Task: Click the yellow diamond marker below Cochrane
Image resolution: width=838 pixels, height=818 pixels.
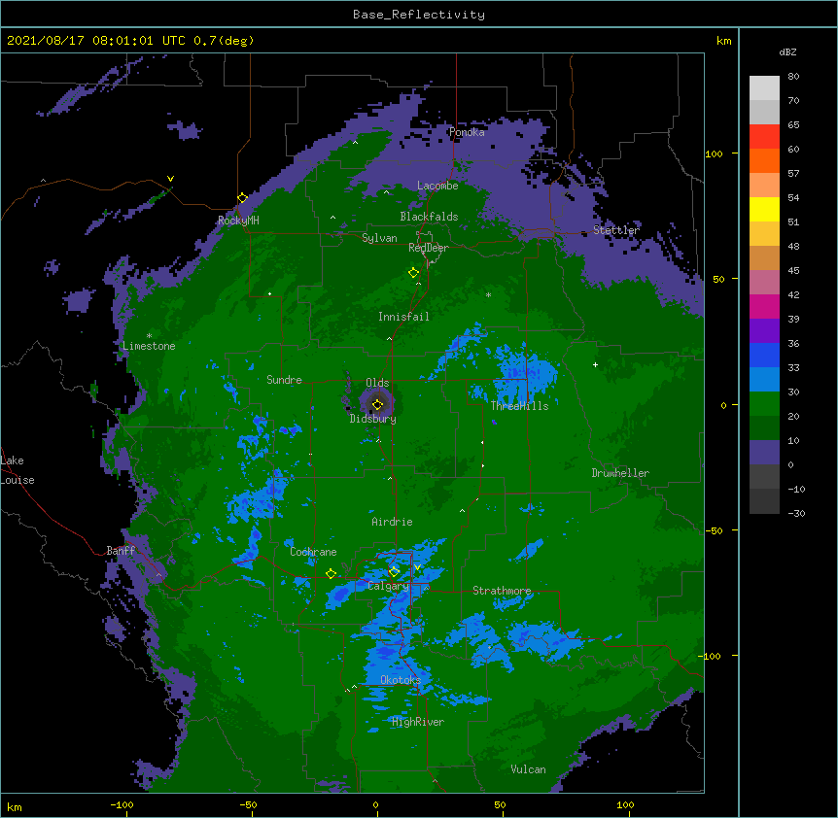Action: [x=331, y=574]
